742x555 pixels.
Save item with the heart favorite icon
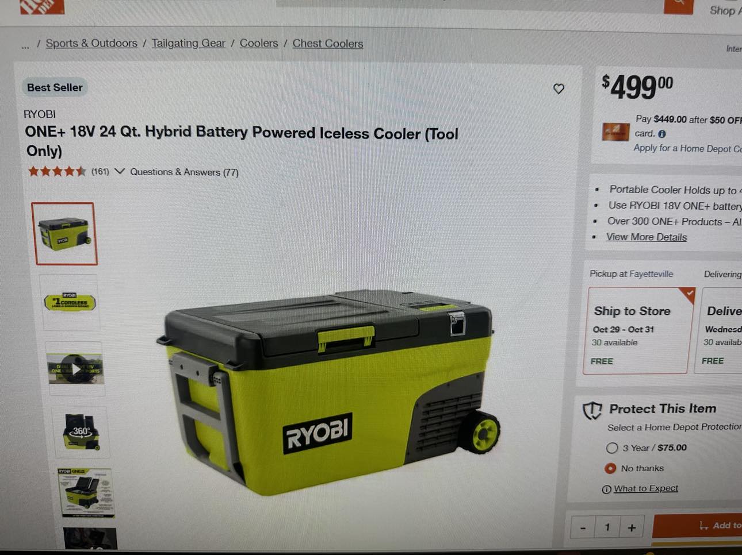click(559, 88)
